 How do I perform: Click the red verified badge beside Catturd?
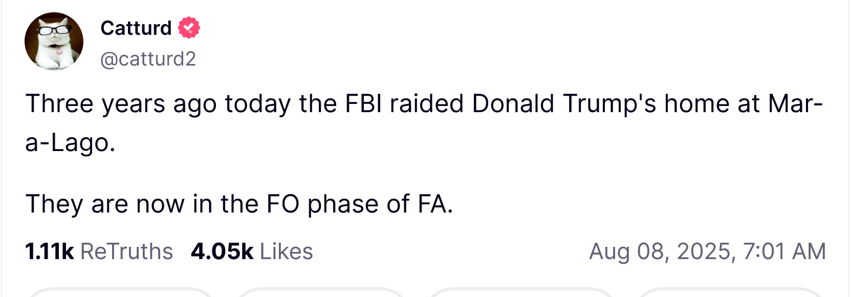[189, 28]
